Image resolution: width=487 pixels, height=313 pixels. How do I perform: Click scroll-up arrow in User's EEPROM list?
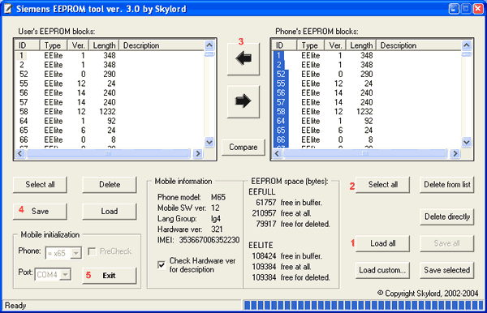click(209, 45)
